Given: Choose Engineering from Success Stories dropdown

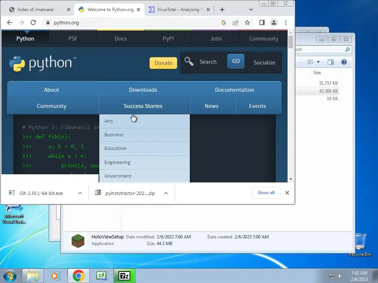Looking at the screenshot, I should tap(144, 163).
